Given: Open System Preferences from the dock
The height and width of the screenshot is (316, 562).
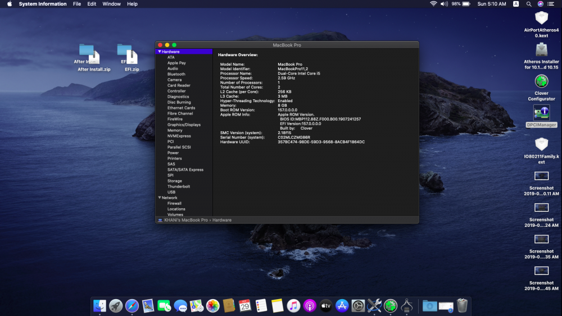Looking at the screenshot, I should click(358, 306).
